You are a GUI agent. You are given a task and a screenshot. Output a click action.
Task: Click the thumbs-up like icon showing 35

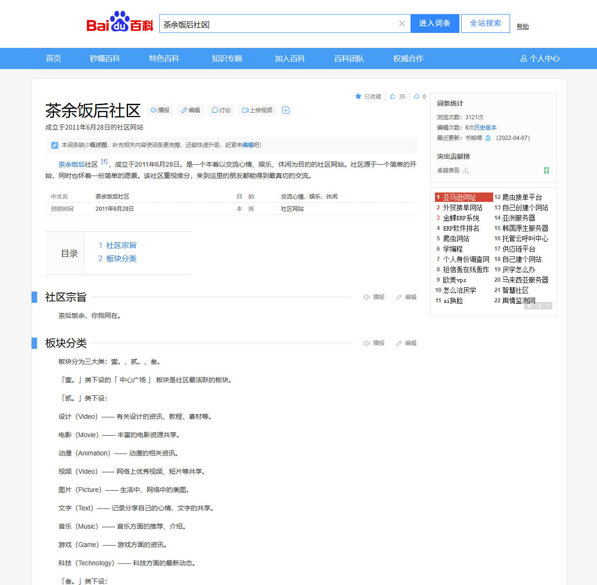(x=393, y=96)
